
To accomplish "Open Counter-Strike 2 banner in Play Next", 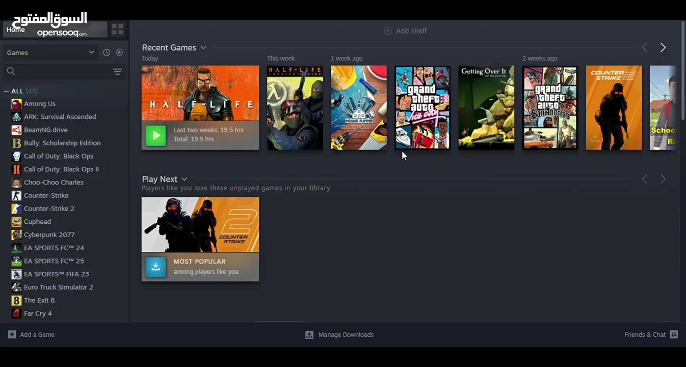I will click(200, 225).
